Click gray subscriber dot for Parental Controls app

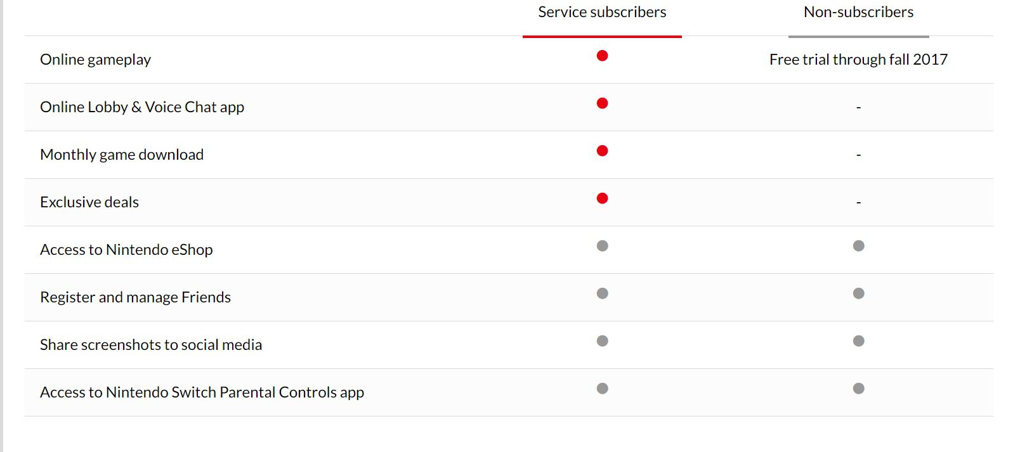coord(603,389)
